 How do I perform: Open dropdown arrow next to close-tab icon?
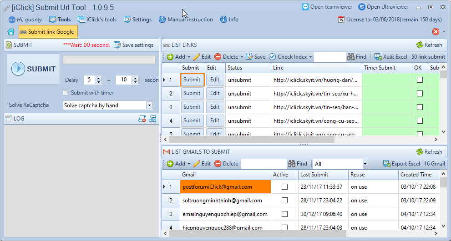(444, 31)
